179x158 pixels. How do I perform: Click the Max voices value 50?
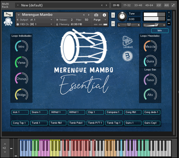(x=86, y=20)
